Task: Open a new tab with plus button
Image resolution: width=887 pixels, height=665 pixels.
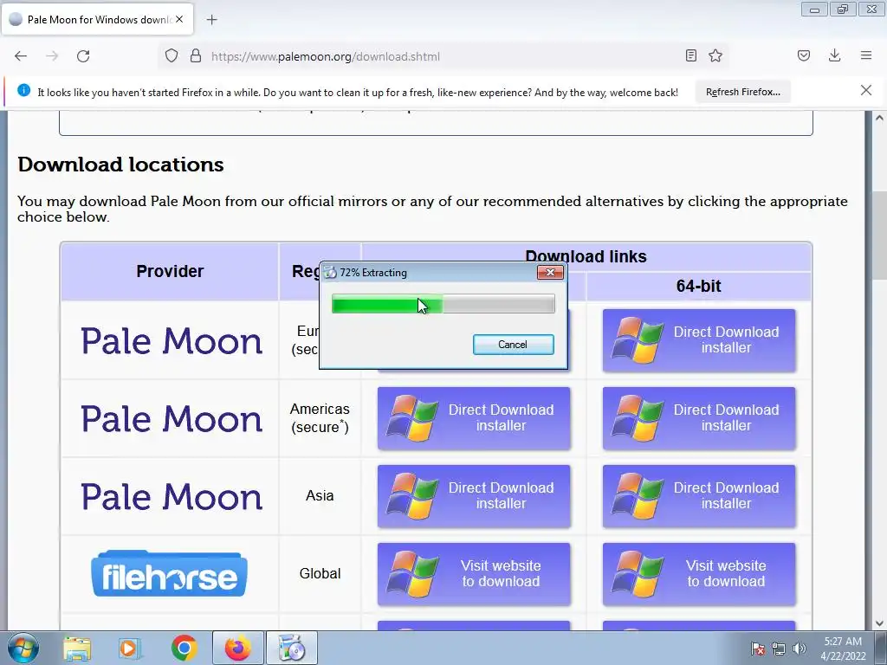Action: point(211,20)
